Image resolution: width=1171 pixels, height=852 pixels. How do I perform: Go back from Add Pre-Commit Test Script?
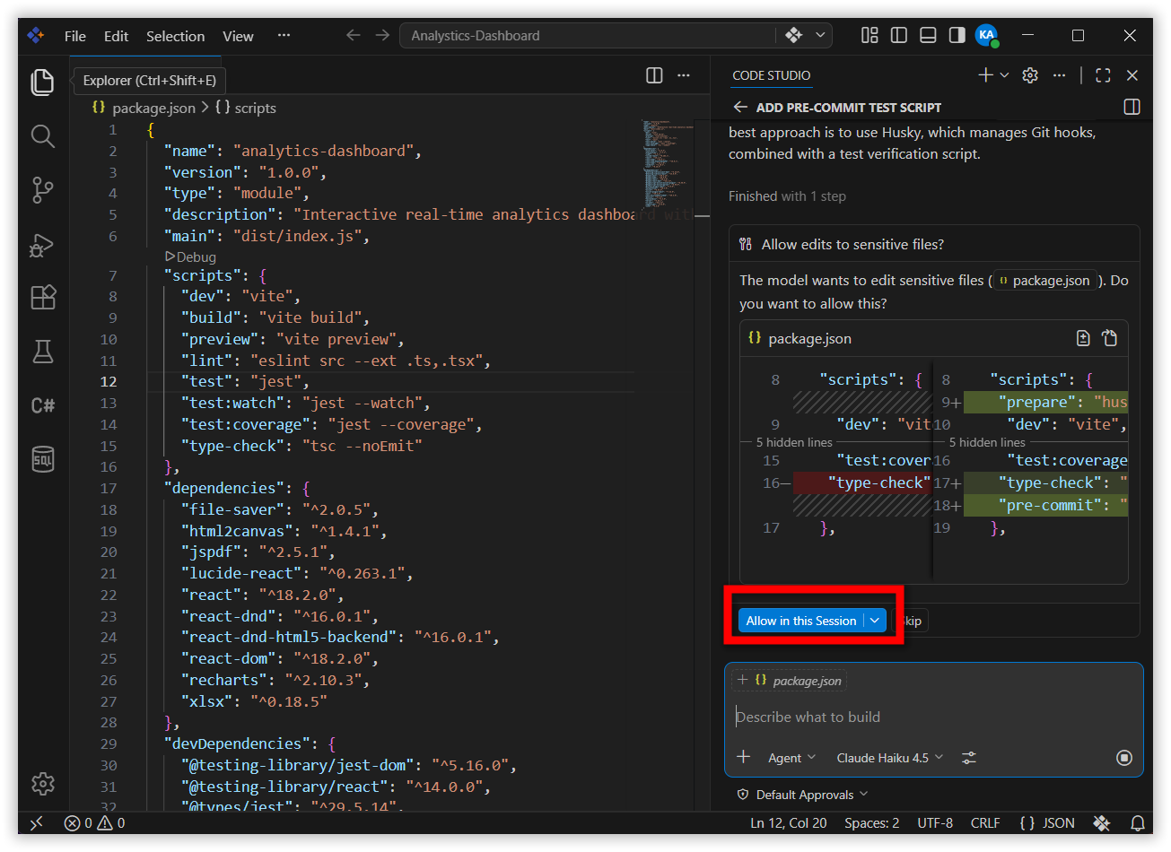tap(740, 107)
